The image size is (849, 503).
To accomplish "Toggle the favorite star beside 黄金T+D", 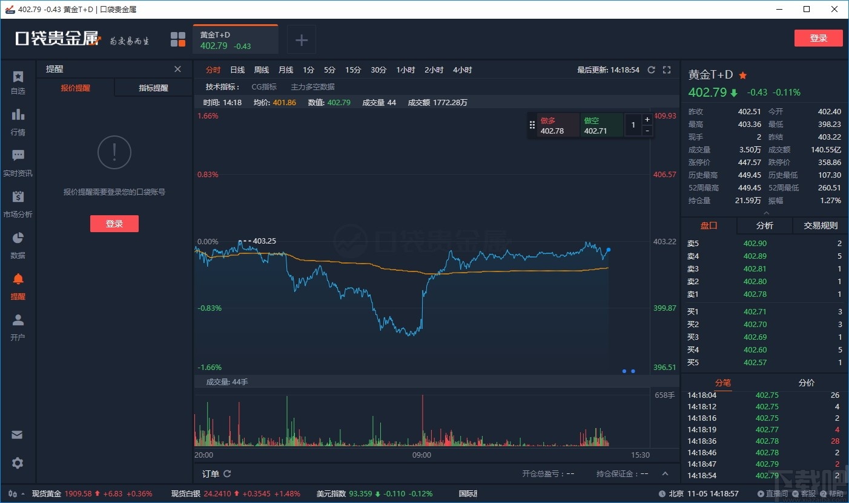I will [x=743, y=76].
